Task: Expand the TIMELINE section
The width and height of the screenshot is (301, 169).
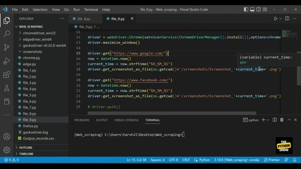Action: (x=26, y=154)
